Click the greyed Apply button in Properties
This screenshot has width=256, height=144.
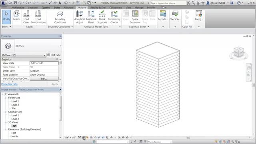(54, 84)
